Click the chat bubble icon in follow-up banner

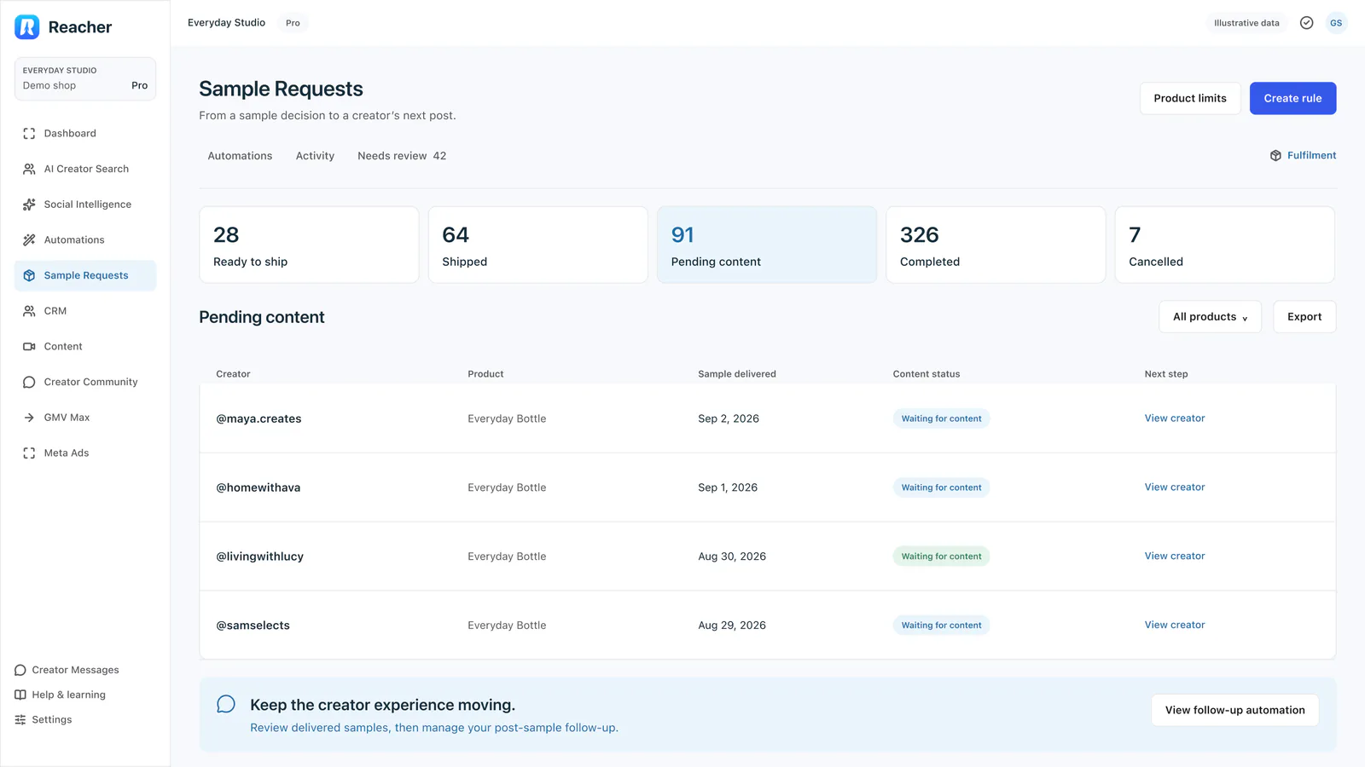(x=226, y=704)
